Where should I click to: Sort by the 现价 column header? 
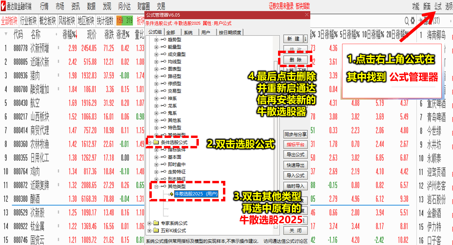coord(92,34)
